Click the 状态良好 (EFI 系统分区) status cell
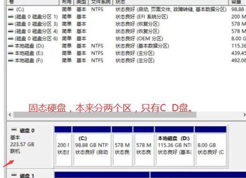Image resolution: width=246 pixels, height=178 pixels. pos(142,17)
